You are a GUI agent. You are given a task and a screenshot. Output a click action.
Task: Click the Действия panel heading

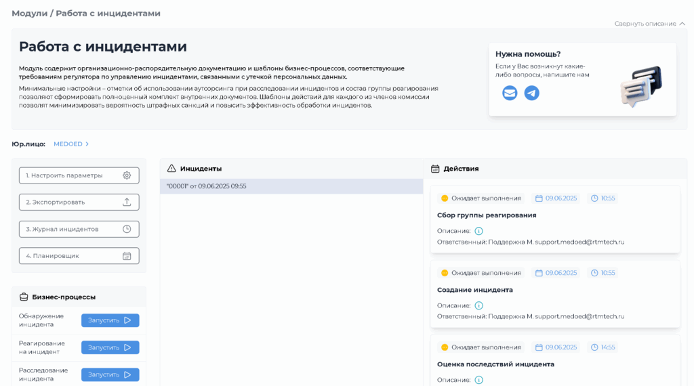[x=461, y=169]
